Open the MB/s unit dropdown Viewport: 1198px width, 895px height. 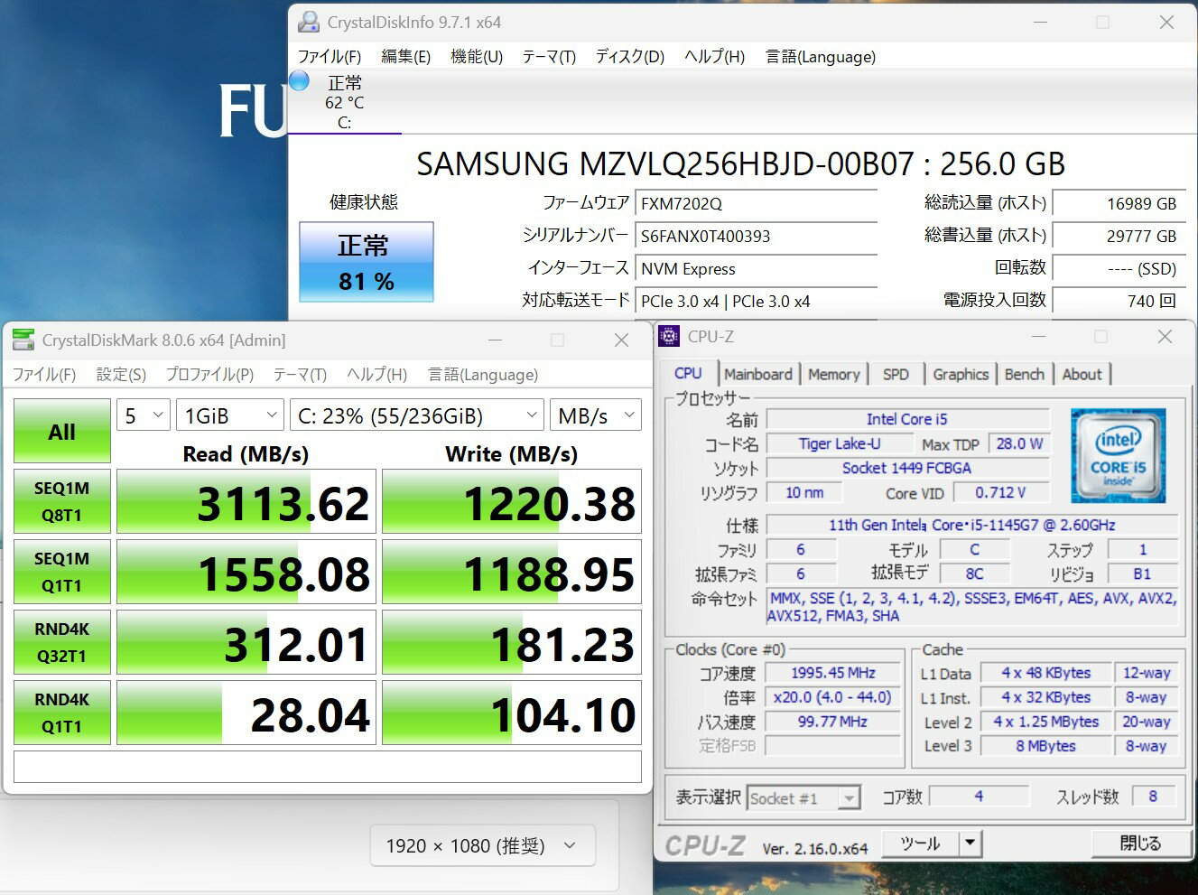tap(595, 415)
